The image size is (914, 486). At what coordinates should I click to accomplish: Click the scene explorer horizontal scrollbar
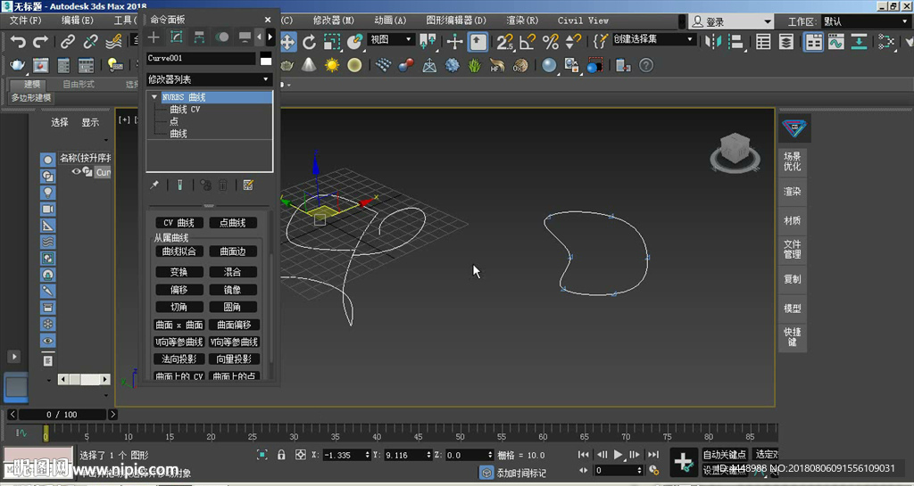click(85, 380)
